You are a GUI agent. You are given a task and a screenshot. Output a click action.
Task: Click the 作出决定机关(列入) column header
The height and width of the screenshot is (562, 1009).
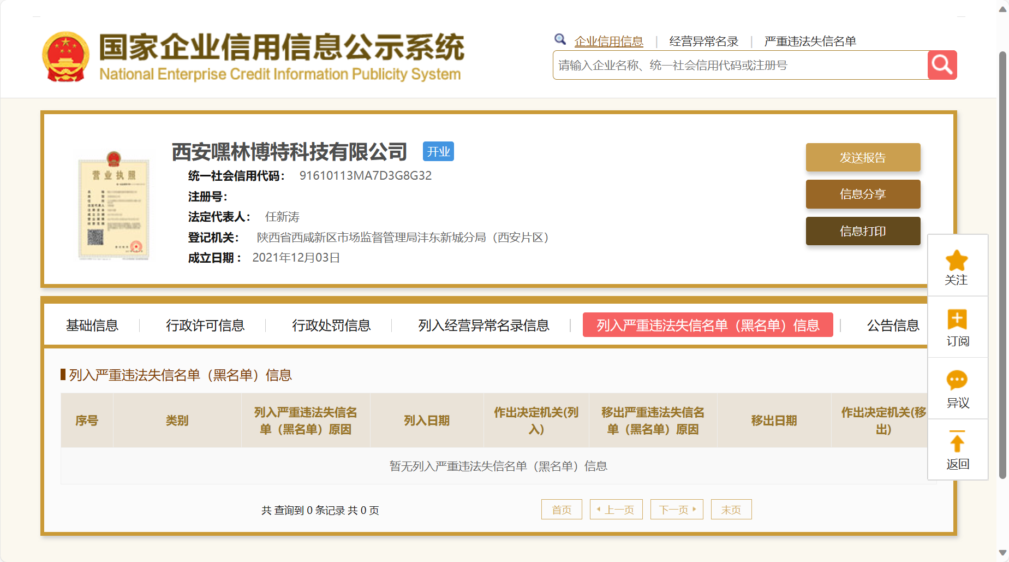coord(536,421)
